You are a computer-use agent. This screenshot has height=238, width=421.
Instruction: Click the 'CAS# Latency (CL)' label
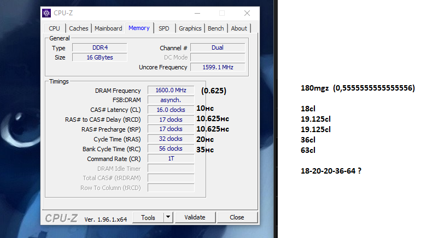point(115,110)
